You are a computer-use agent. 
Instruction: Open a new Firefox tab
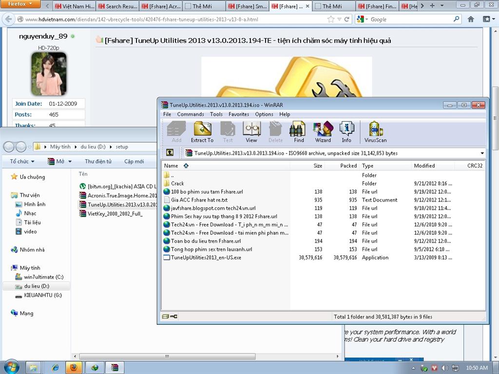432,5
